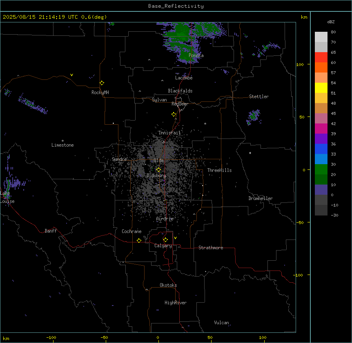352x343 pixels.
Task: Click the Airdrie label
Action: [x=165, y=219]
